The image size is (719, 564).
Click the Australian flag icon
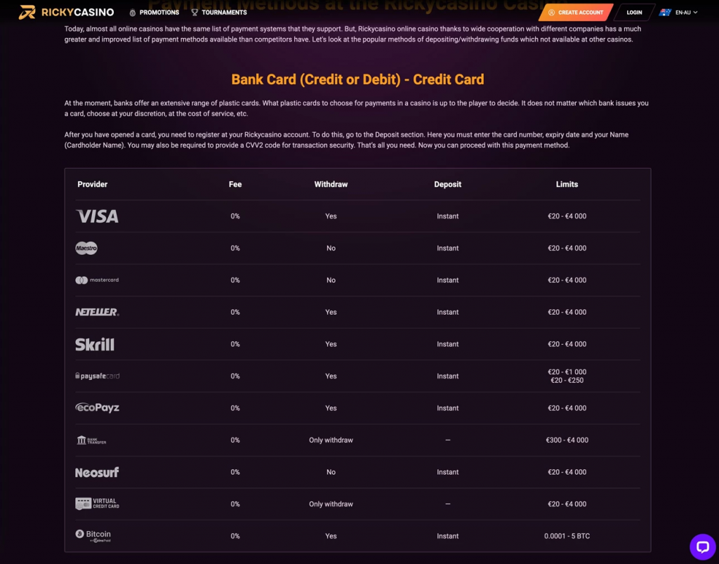[665, 13]
